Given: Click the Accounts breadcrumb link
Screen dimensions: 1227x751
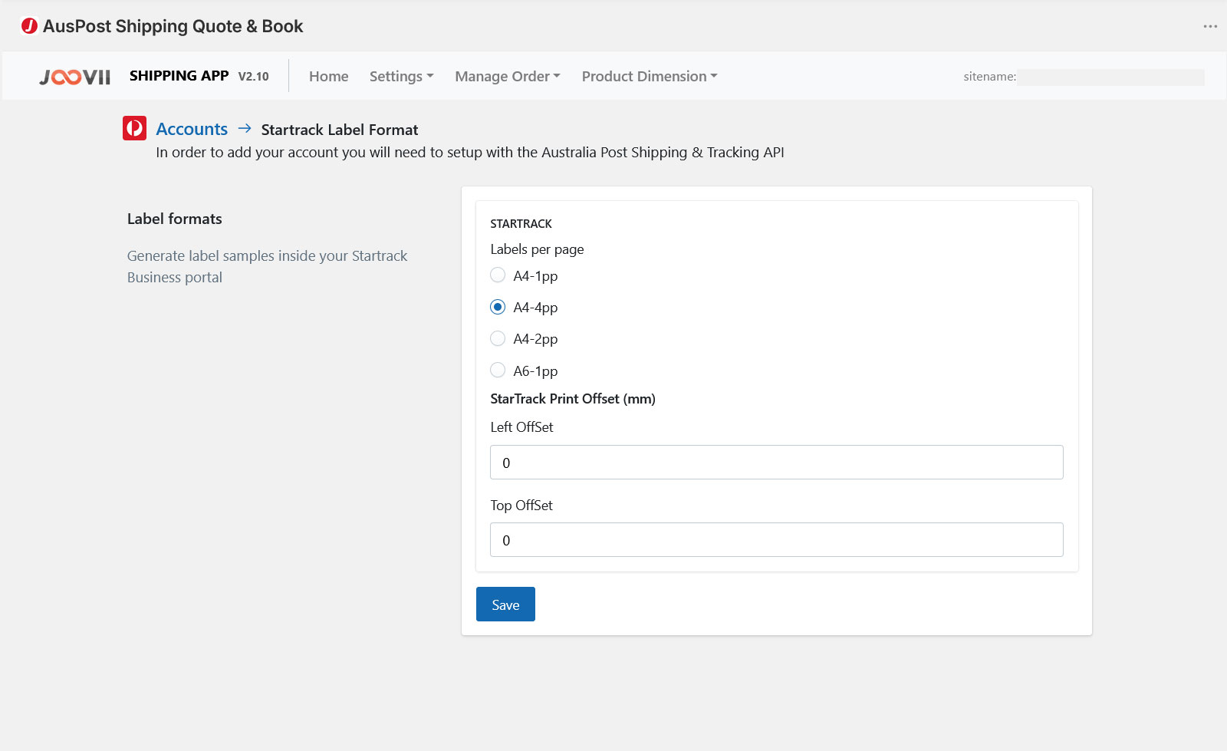Looking at the screenshot, I should [x=192, y=129].
